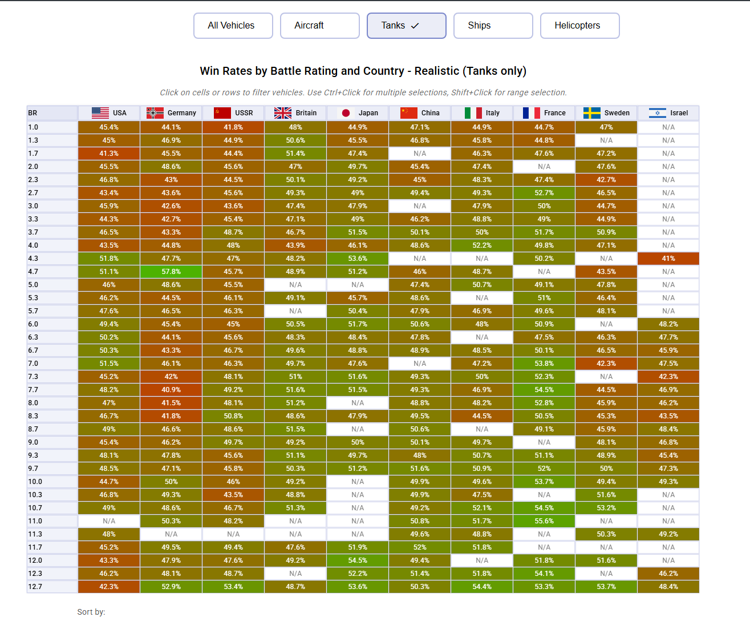Screen dimensions: 750x617
Task: Select the USSR flag in the header
Action: (x=222, y=113)
